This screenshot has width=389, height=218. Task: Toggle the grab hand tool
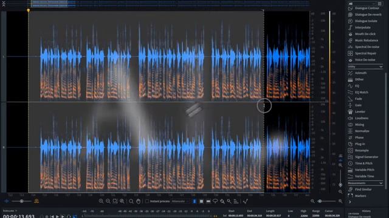coord(138,202)
